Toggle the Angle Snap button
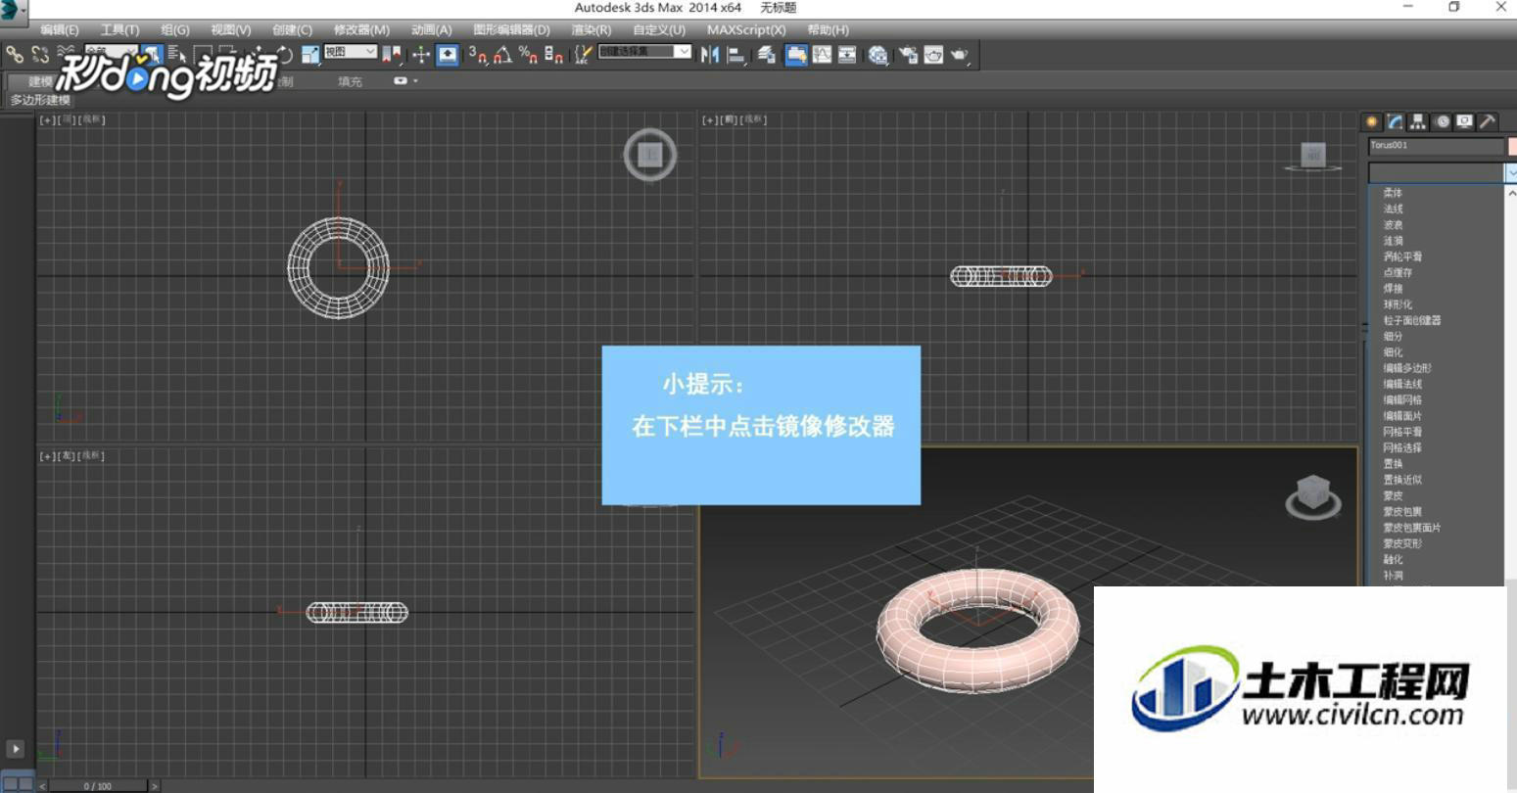Viewport: 1517px width, 793px height. click(503, 55)
